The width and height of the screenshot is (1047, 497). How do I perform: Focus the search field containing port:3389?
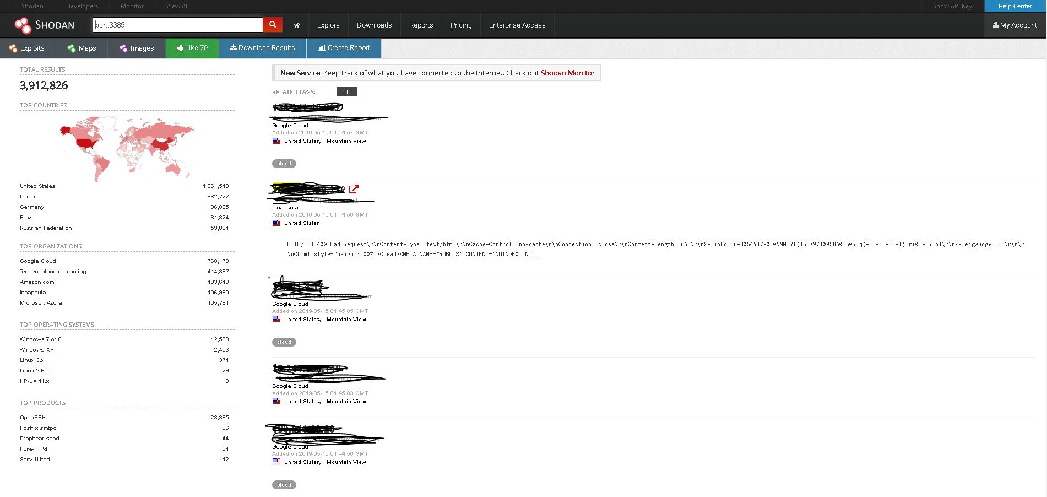178,25
